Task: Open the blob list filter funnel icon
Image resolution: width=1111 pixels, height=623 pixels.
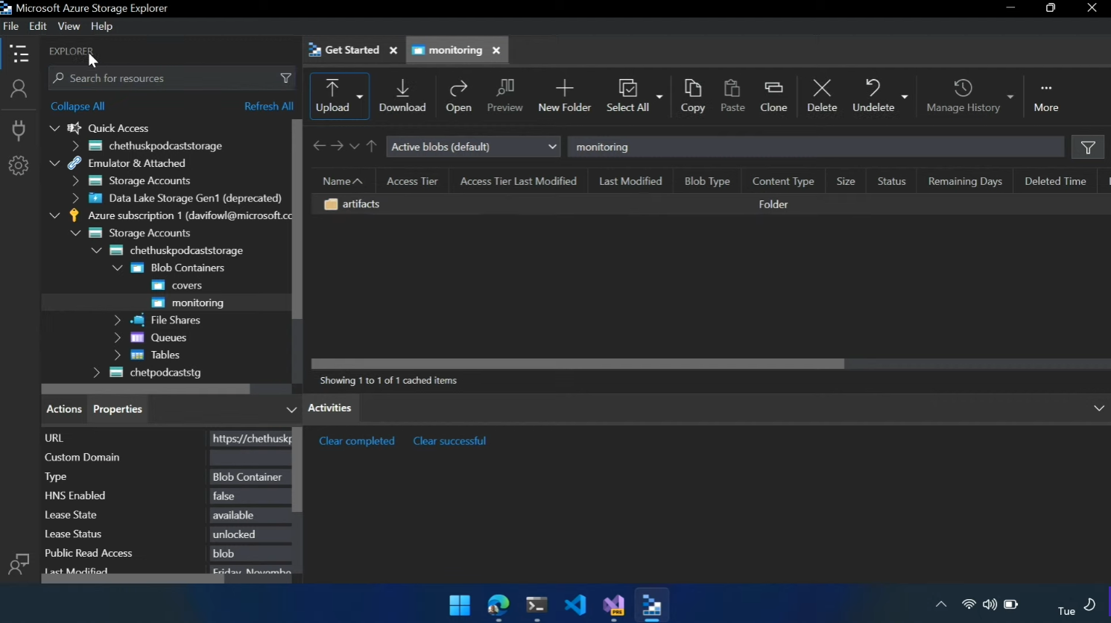Action: point(1088,148)
